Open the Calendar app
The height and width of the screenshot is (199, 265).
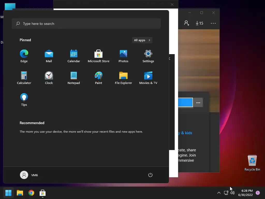point(74,56)
